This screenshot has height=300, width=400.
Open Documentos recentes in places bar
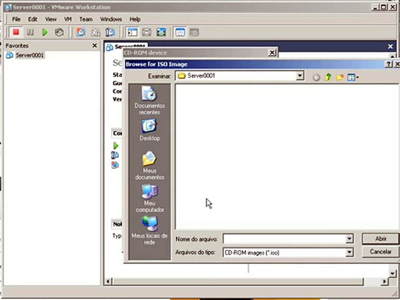(x=150, y=100)
